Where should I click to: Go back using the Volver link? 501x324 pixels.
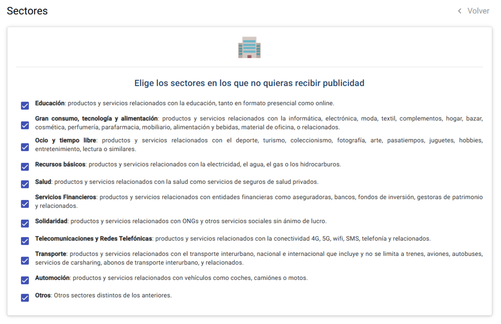tap(478, 11)
